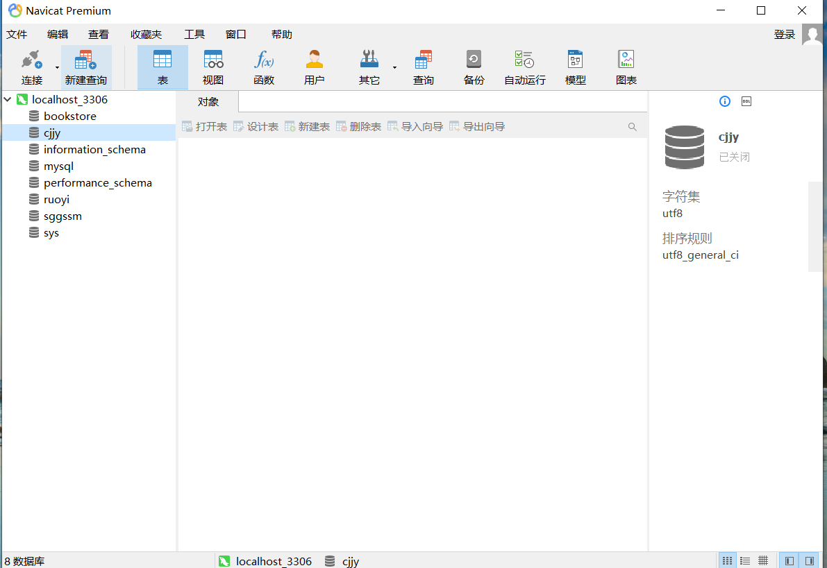This screenshot has width=827, height=568.
Task: Click the 设计表 design table button
Action: click(x=256, y=126)
